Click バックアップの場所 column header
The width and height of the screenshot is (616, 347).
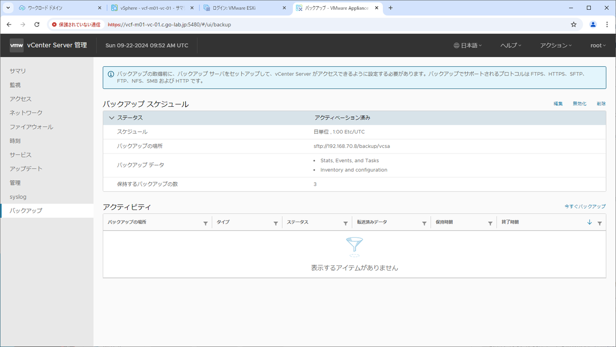[127, 222]
